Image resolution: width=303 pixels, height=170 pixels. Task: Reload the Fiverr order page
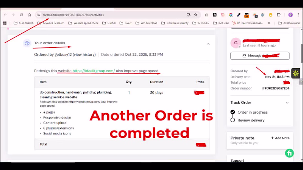click(21, 15)
